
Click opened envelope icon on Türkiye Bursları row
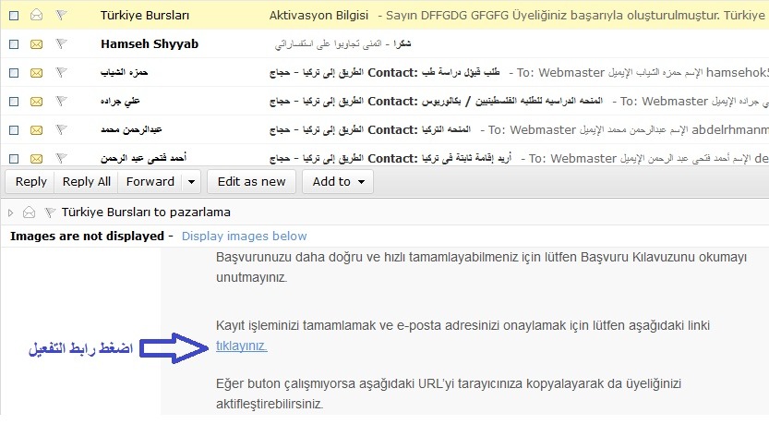pos(36,15)
